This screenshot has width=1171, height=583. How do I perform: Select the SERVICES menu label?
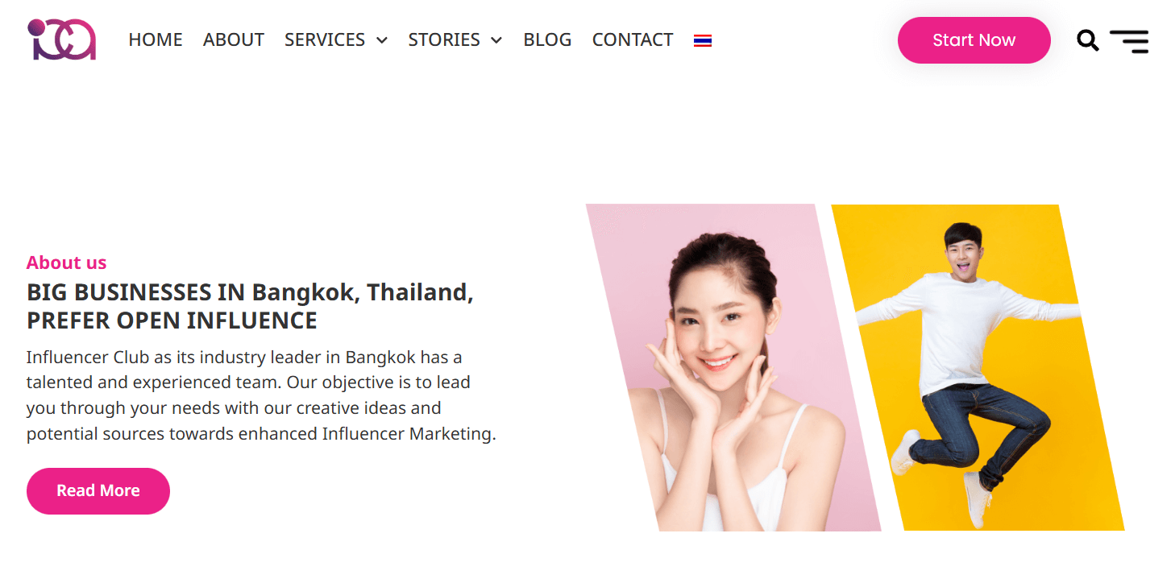click(x=325, y=39)
